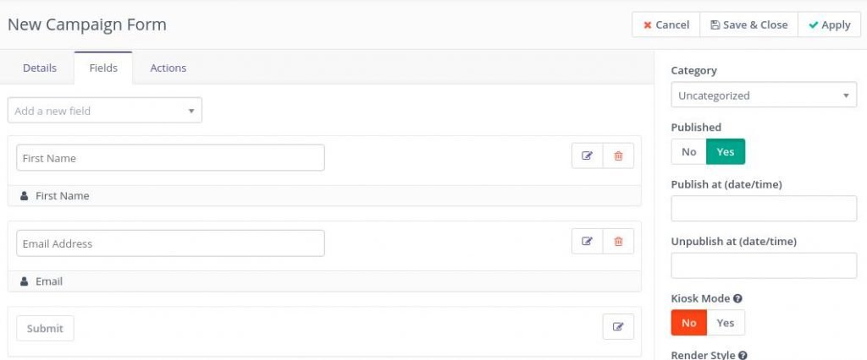Click the Publish at date/time input
867x360 pixels.
pos(764,208)
